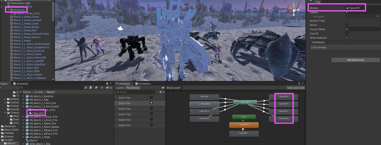Open the Project panel three-dot menu
Screen dimensions: 381x145
pos(111,84)
